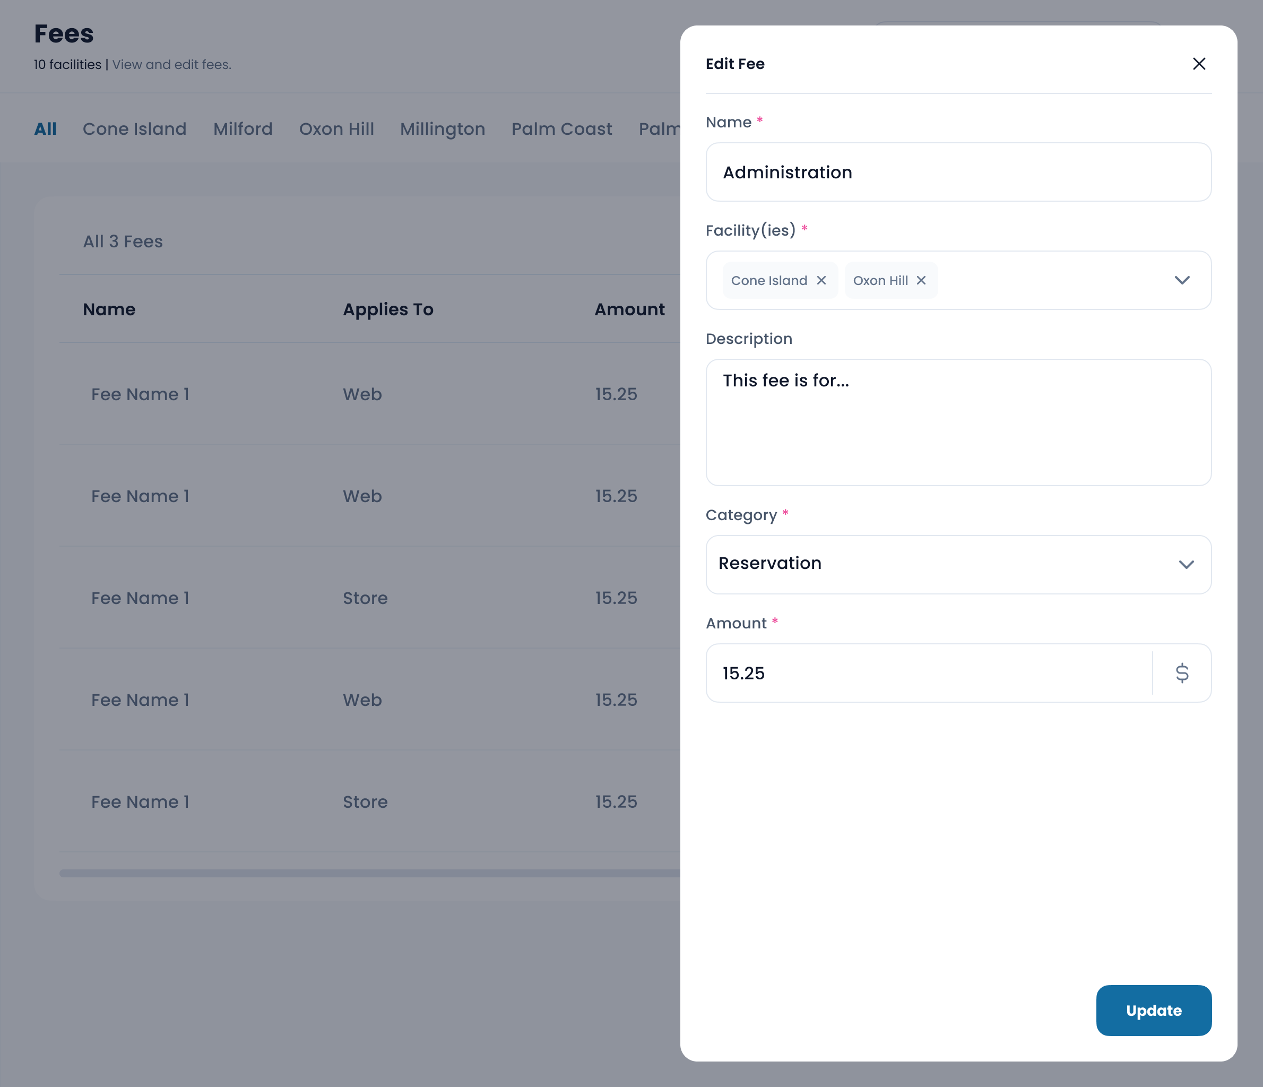Click the Amount field showing 15.25

(927, 673)
